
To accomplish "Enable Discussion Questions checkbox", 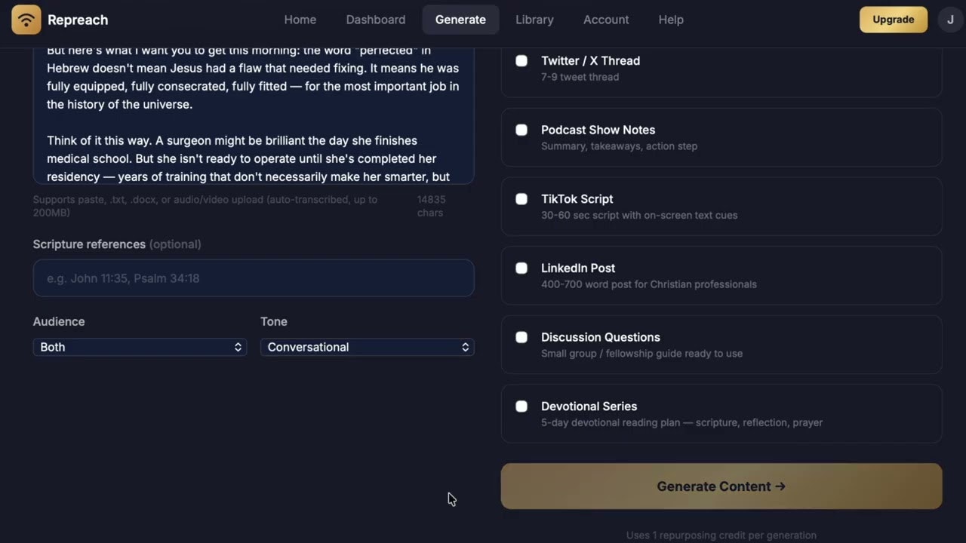I will [x=521, y=337].
